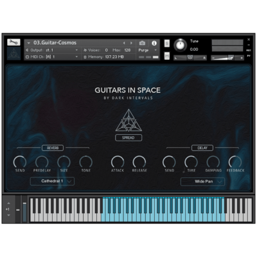257x257 pixels.
Task: Adjust the Tune knob
Action: pyautogui.click(x=180, y=45)
